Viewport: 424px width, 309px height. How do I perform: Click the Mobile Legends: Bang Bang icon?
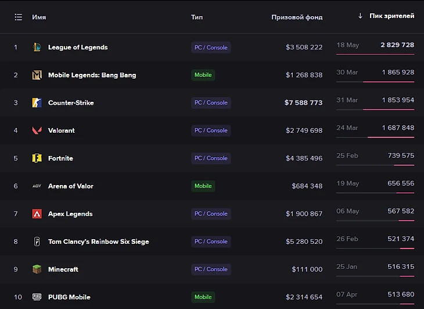[x=37, y=75]
